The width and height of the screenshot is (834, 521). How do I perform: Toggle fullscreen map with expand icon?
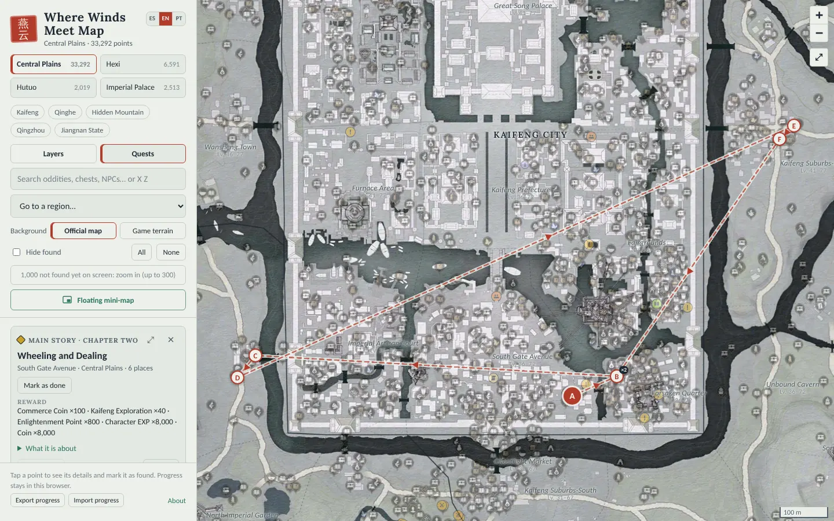pyautogui.click(x=819, y=57)
